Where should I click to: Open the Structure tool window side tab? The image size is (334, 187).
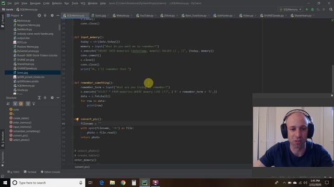pyautogui.click(x=2, y=139)
